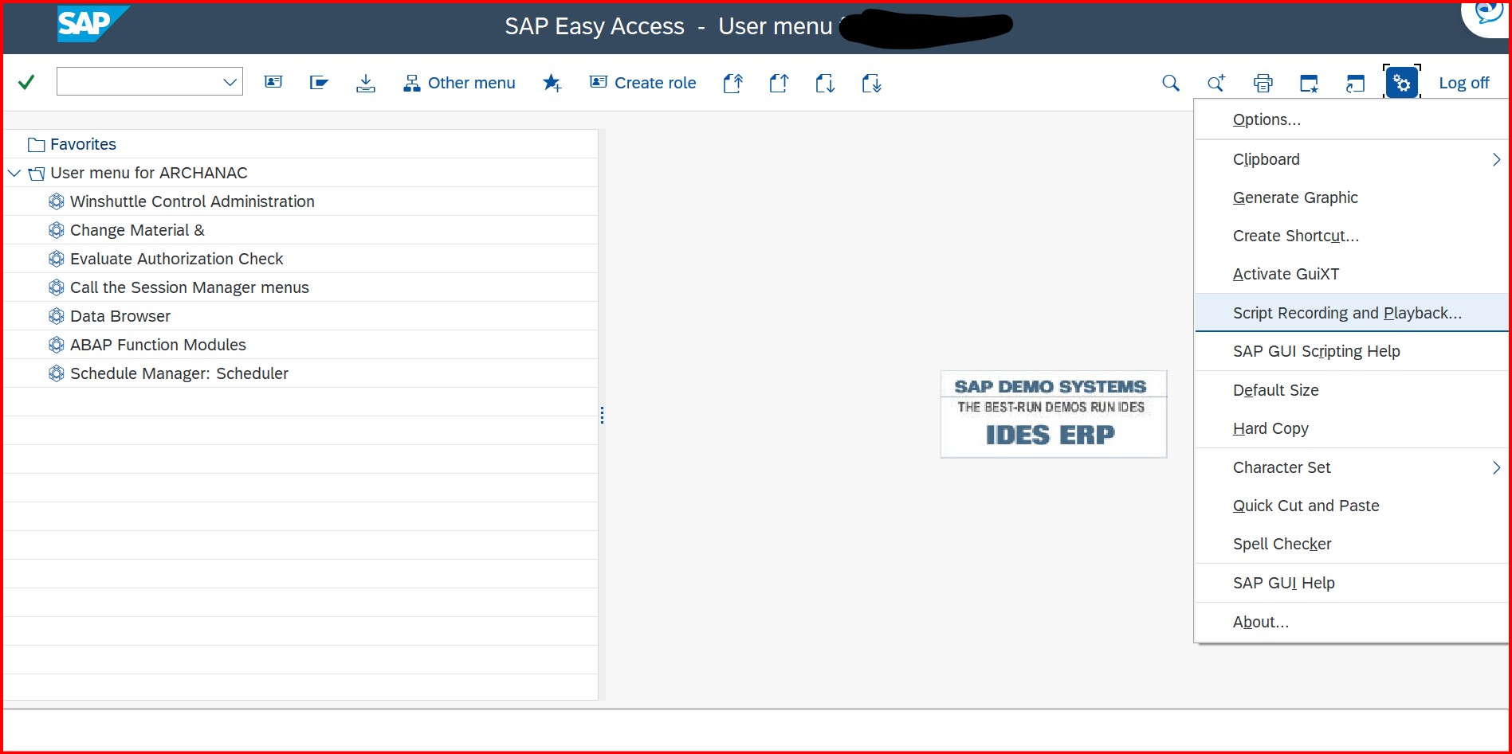Click the SAP logo
Image resolution: width=1512 pixels, height=754 pixels.
pos(92,24)
